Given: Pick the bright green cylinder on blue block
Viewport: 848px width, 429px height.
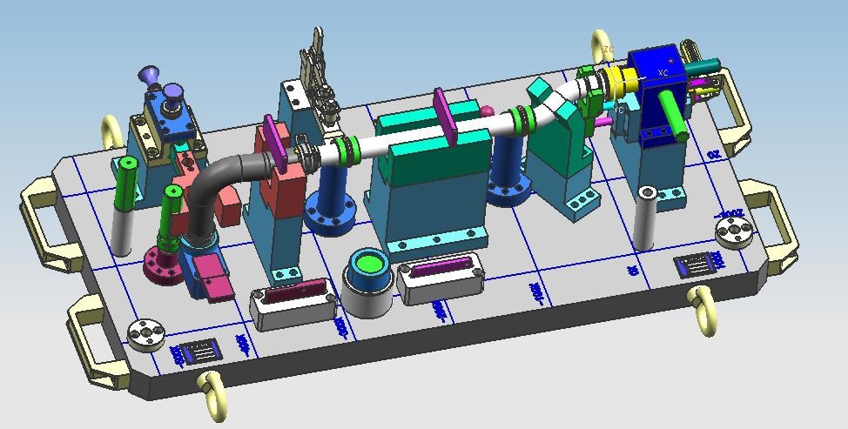Looking at the screenshot, I should tap(674, 115).
